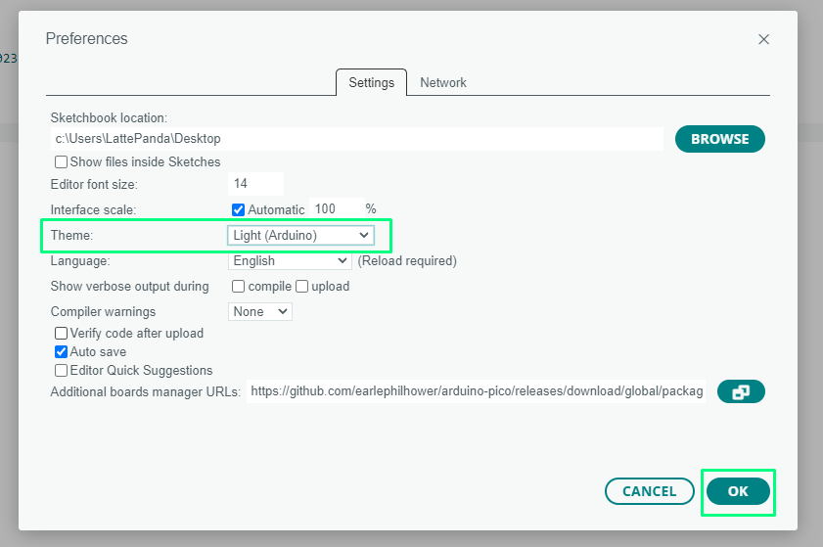Click the additional boards URLs editor icon
Screen dimensions: 823x547
click(741, 391)
